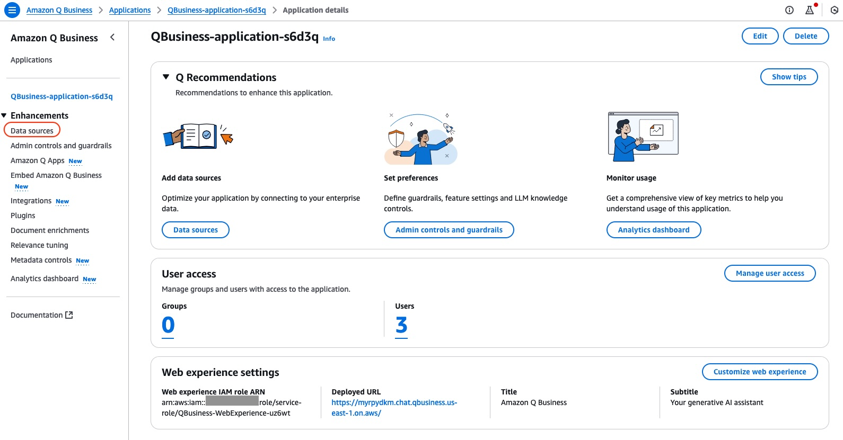
Task: Select Admin controls and guardrails in sidebar
Action: point(61,146)
